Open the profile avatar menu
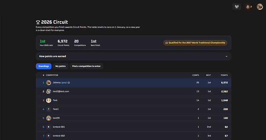This screenshot has width=266, height=140. tap(260, 7)
